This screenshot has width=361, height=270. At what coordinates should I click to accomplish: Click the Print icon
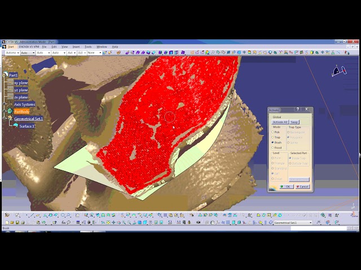tap(23, 223)
